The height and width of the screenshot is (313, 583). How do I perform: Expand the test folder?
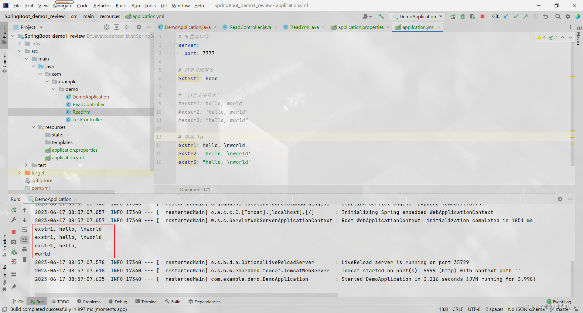click(x=26, y=165)
